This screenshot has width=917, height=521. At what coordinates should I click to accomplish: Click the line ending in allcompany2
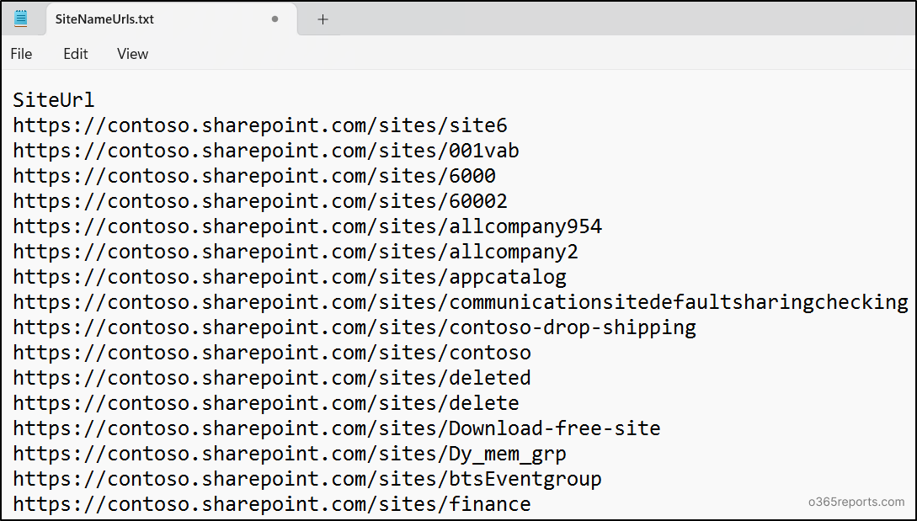pyautogui.click(x=296, y=252)
